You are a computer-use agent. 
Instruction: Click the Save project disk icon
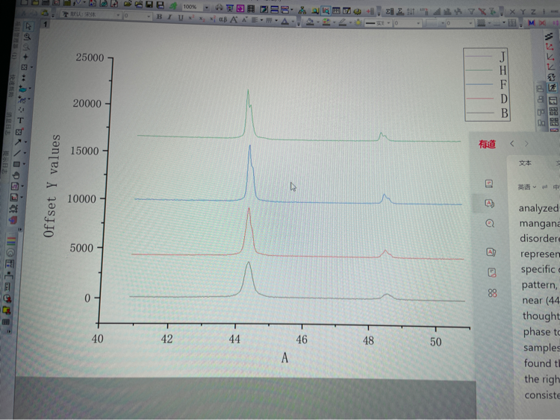coord(149,5)
